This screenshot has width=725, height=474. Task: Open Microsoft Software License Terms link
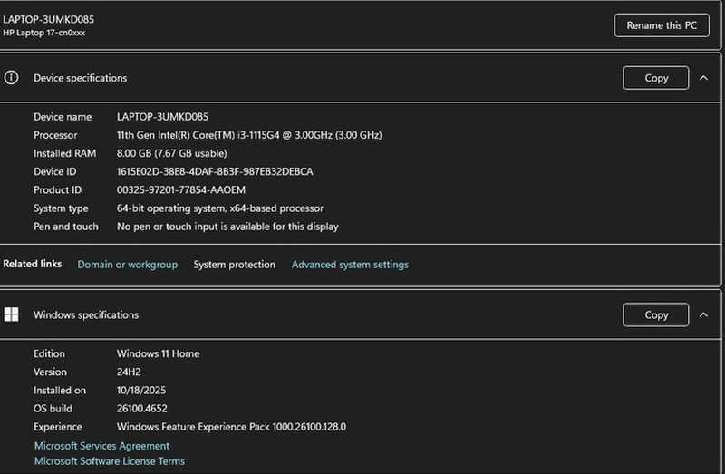pyautogui.click(x=110, y=461)
